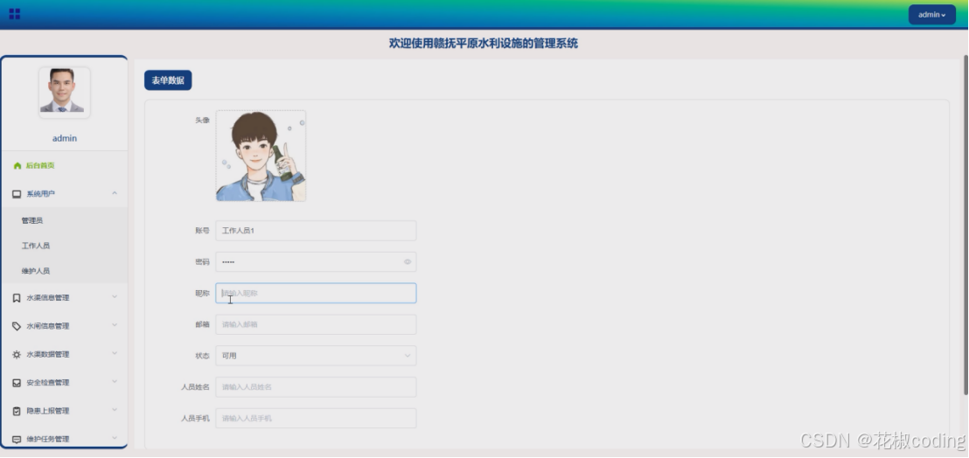The height and width of the screenshot is (458, 969).
Task: Click the admin profile photo in sidebar
Action: tap(64, 93)
